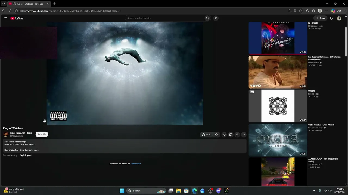Open Microsoft Store from the taskbar
348x195 pixels.
point(187,191)
